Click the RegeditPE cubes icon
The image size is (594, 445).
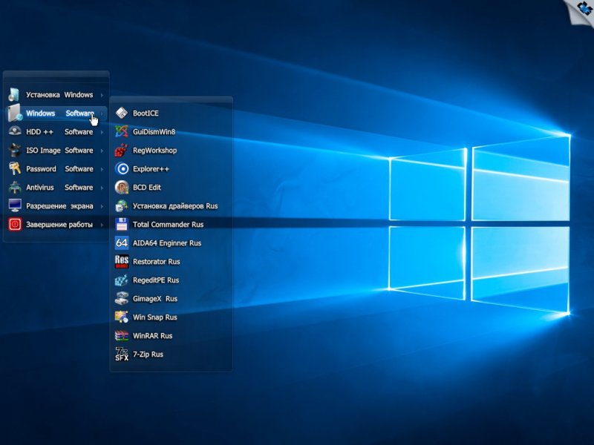[x=122, y=280]
